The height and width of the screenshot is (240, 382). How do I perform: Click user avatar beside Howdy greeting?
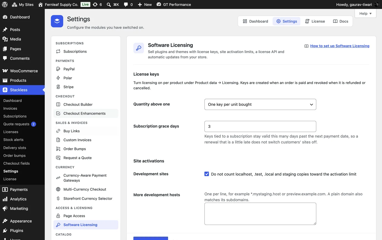377,4
